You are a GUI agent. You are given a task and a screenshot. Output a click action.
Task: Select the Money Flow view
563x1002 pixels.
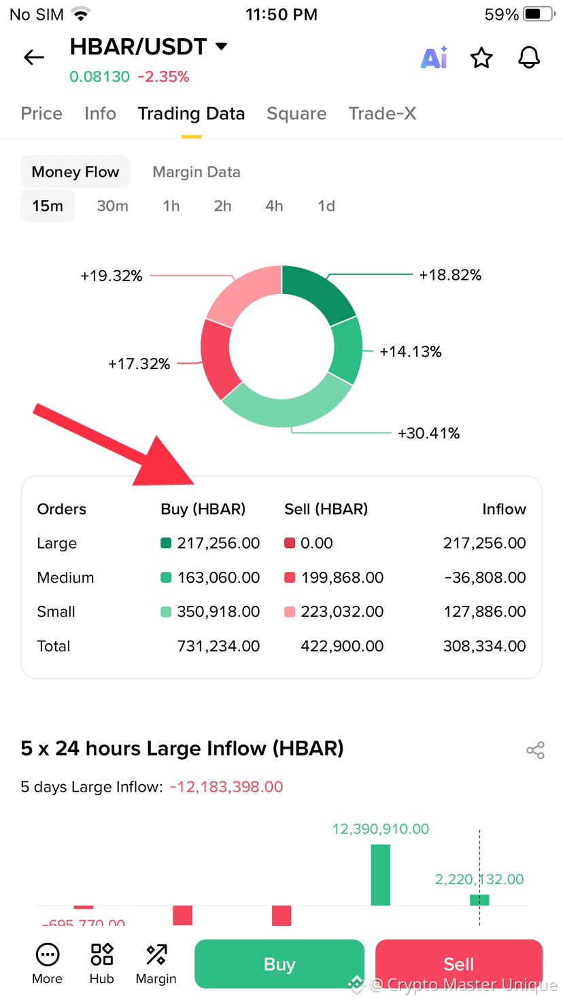pos(75,172)
